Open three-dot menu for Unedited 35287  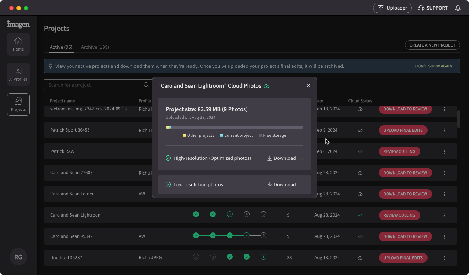point(444,258)
